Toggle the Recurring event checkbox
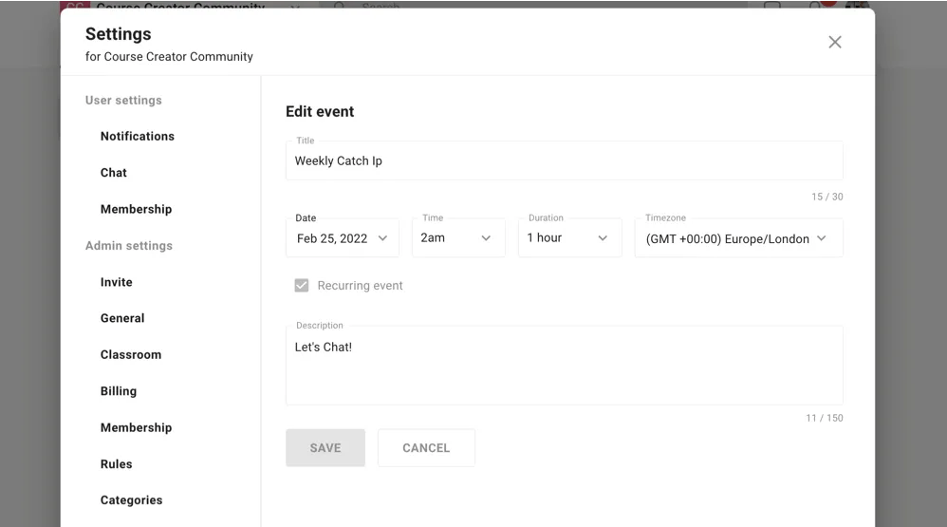 302,285
